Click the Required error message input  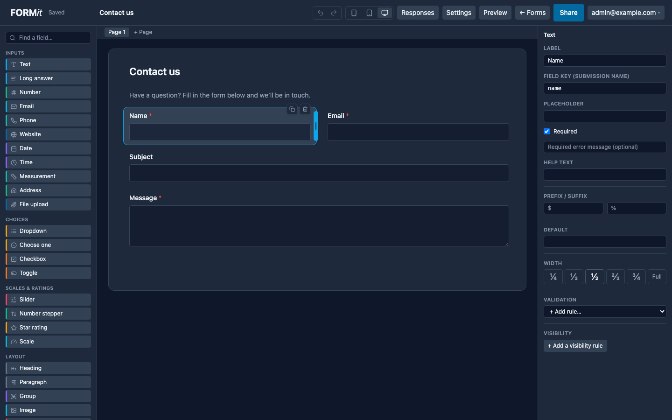pos(605,147)
